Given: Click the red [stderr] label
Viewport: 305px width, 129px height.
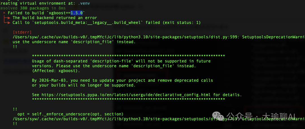Looking at the screenshot, I should pos(22,32).
